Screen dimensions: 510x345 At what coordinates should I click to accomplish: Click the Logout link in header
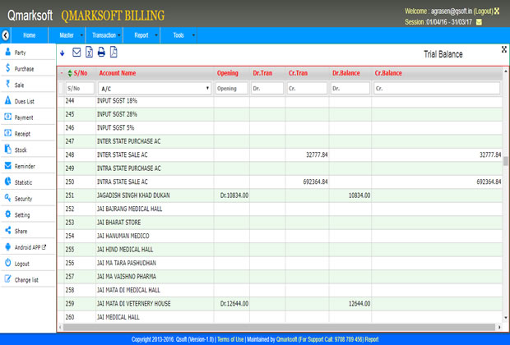(x=484, y=11)
